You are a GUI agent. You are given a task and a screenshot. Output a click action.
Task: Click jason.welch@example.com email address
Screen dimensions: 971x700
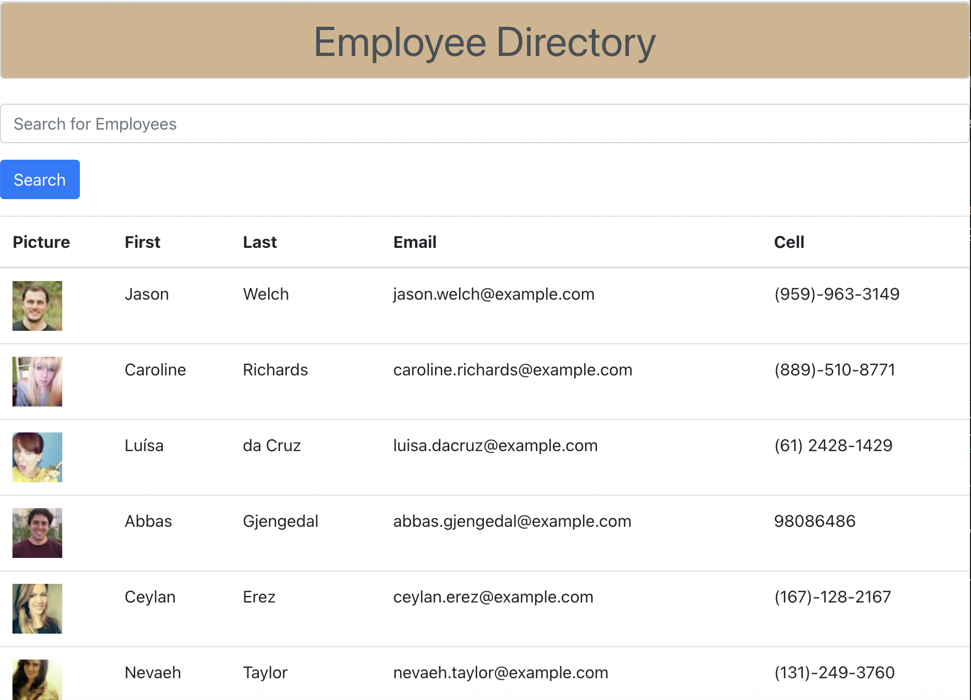tap(493, 294)
